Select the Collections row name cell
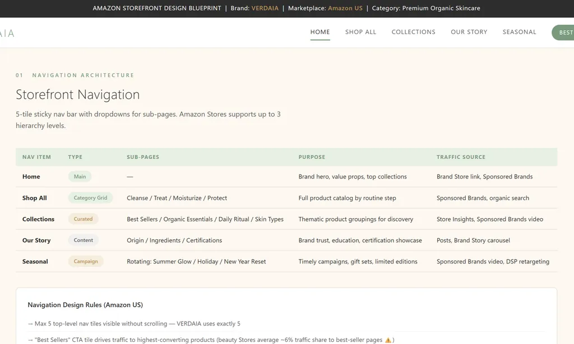Image resolution: width=574 pixels, height=344 pixels. click(38, 219)
